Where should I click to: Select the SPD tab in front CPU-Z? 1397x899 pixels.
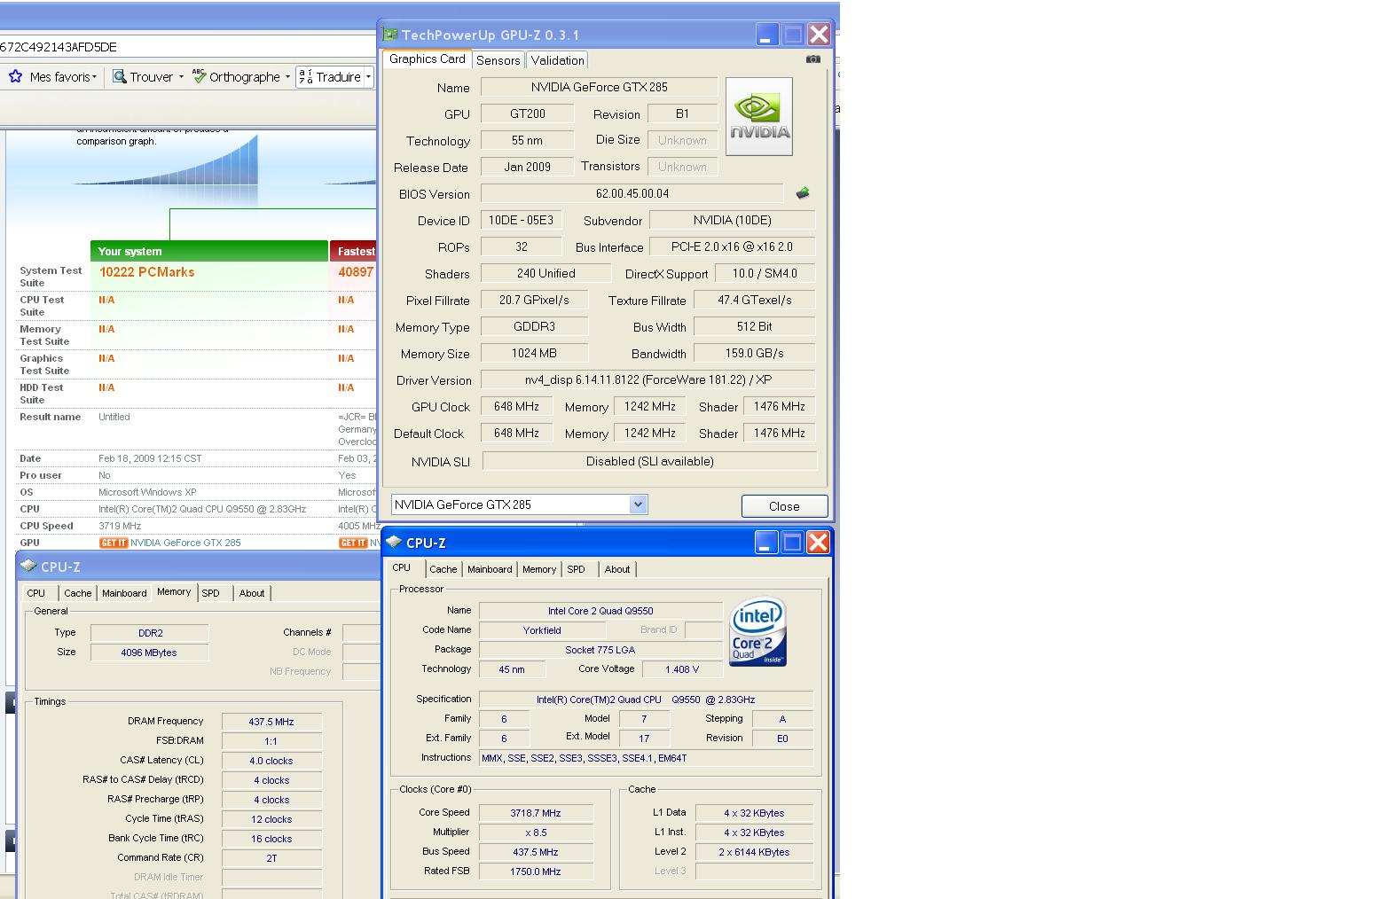tap(577, 569)
